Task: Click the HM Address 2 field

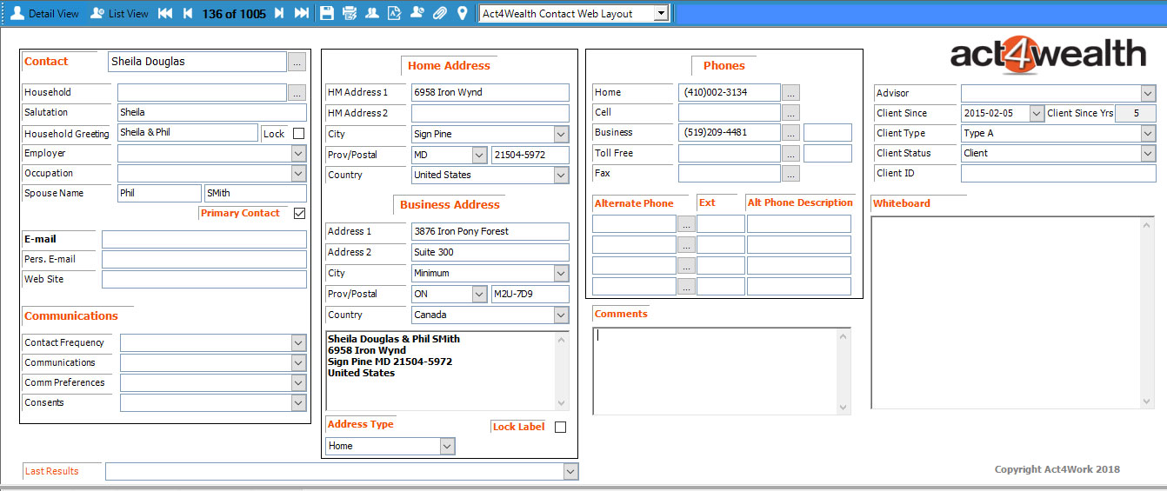Action: pos(490,113)
